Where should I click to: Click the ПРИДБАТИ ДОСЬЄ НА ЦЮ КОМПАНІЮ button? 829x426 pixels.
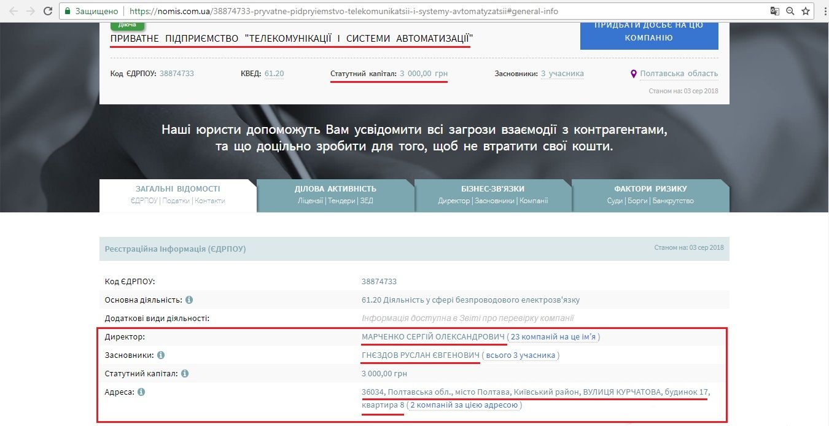tap(649, 35)
